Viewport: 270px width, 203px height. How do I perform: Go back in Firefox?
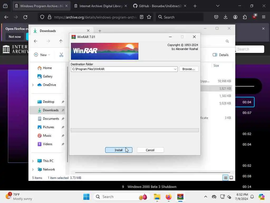[6, 17]
